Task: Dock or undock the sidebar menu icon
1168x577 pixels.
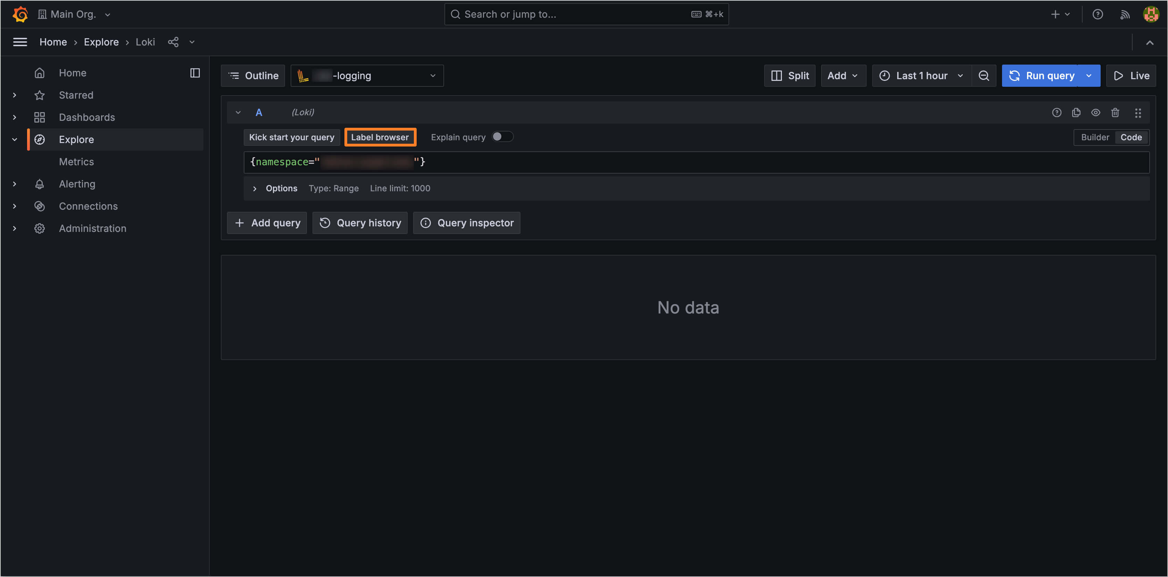Action: 195,73
